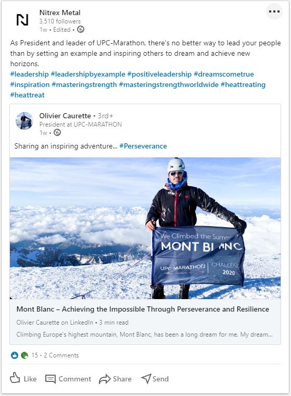Click the globe icon in Olivier Caurette's post

[x=57, y=132]
